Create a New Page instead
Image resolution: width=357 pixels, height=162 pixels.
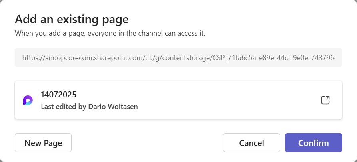43,143
